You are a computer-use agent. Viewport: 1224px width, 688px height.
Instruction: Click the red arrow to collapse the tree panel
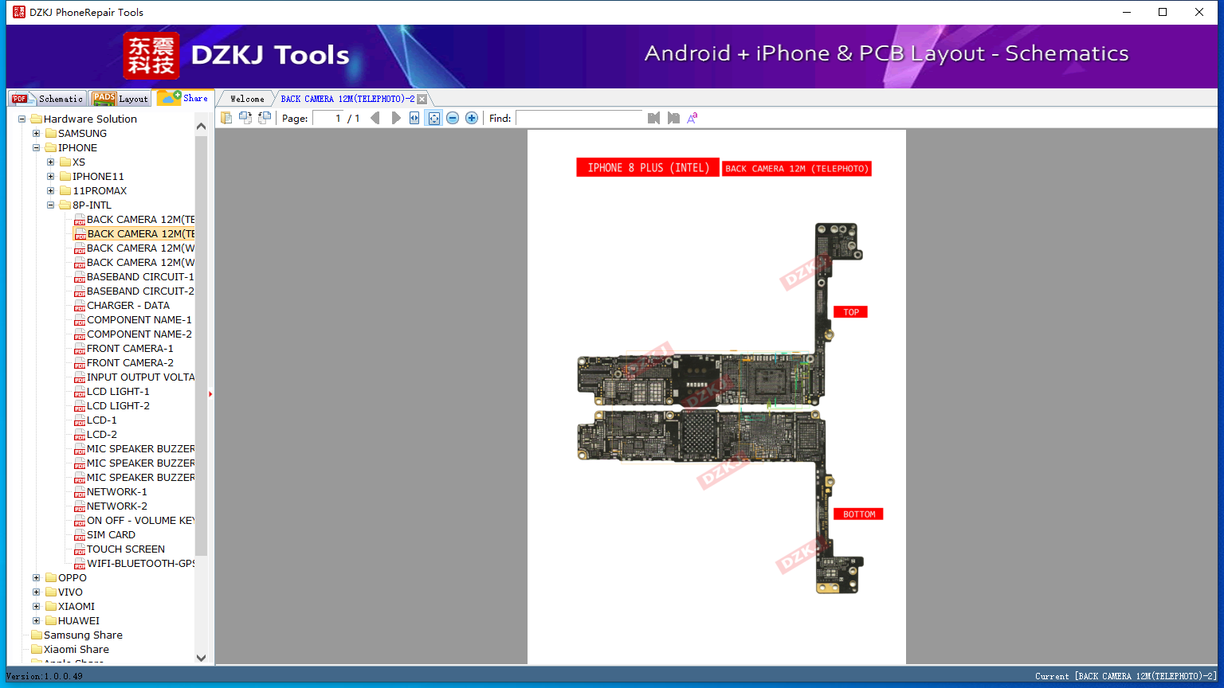(x=210, y=394)
